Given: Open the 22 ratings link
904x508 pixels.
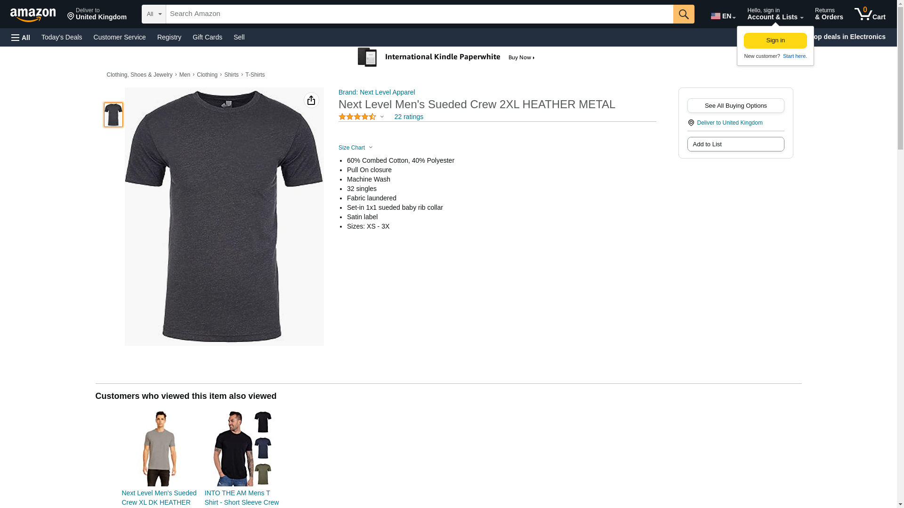Looking at the screenshot, I should [x=408, y=117].
